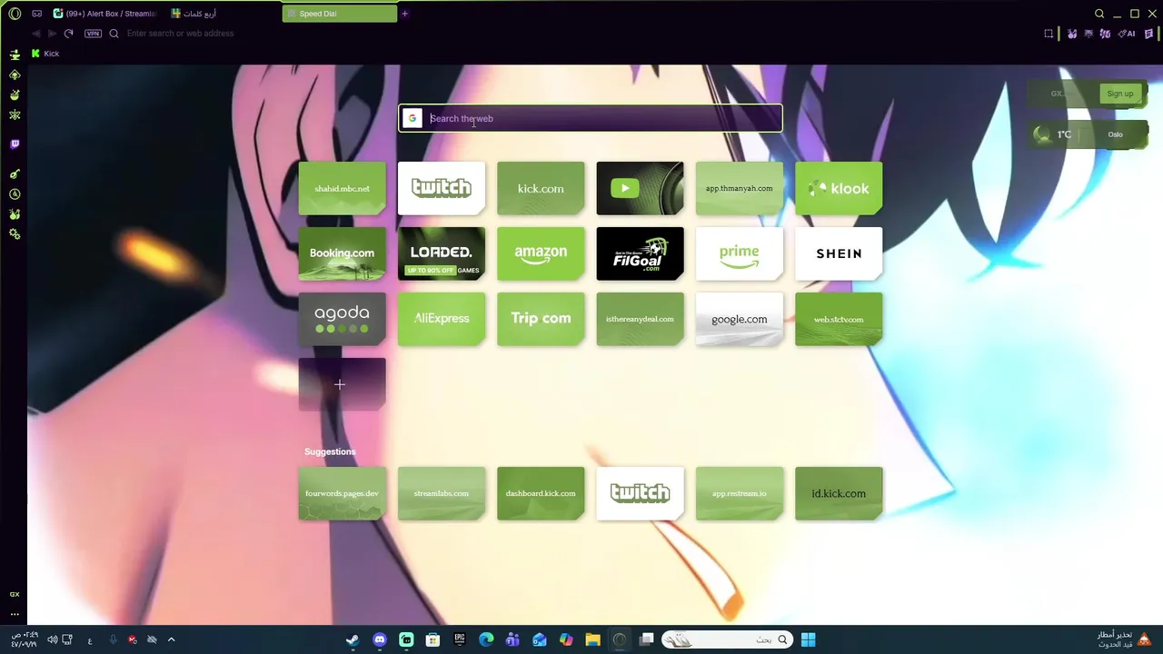Toggle the VPN badge in address bar
This screenshot has width=1163, height=654.
pos(93,34)
